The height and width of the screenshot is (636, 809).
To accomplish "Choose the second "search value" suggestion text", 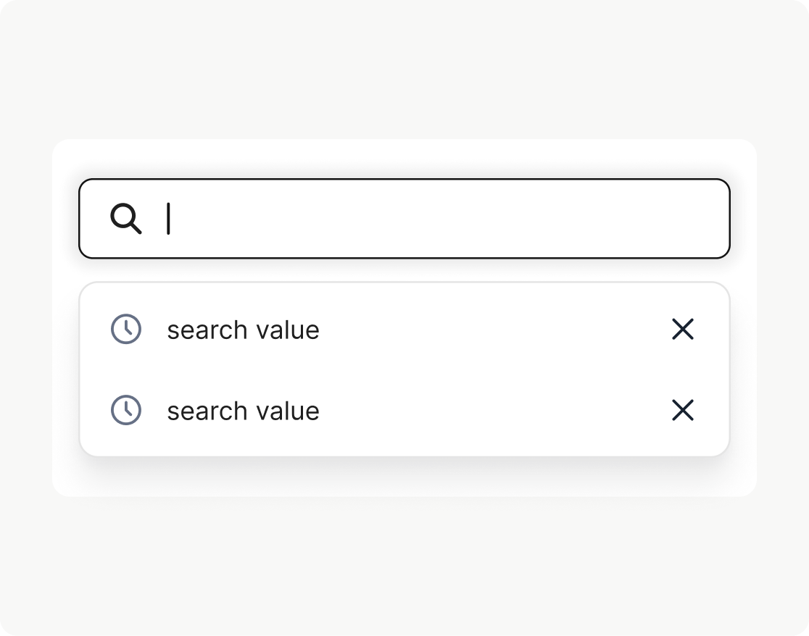I will [x=243, y=411].
